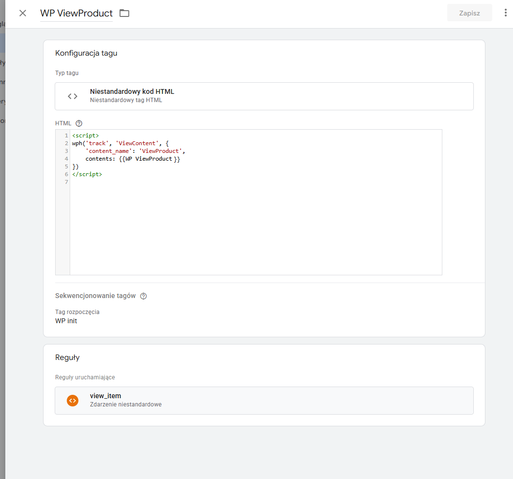Click the Zdarzenie niestandardowe trigger subtitle
This screenshot has width=513, height=479.
[x=126, y=404]
